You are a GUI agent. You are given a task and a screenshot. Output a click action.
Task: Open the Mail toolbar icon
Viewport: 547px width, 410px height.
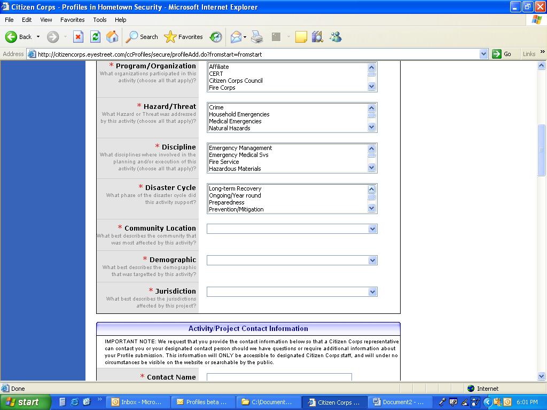[x=236, y=37]
